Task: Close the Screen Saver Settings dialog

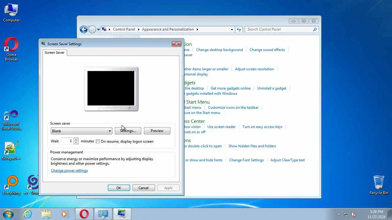Action: [x=176, y=44]
